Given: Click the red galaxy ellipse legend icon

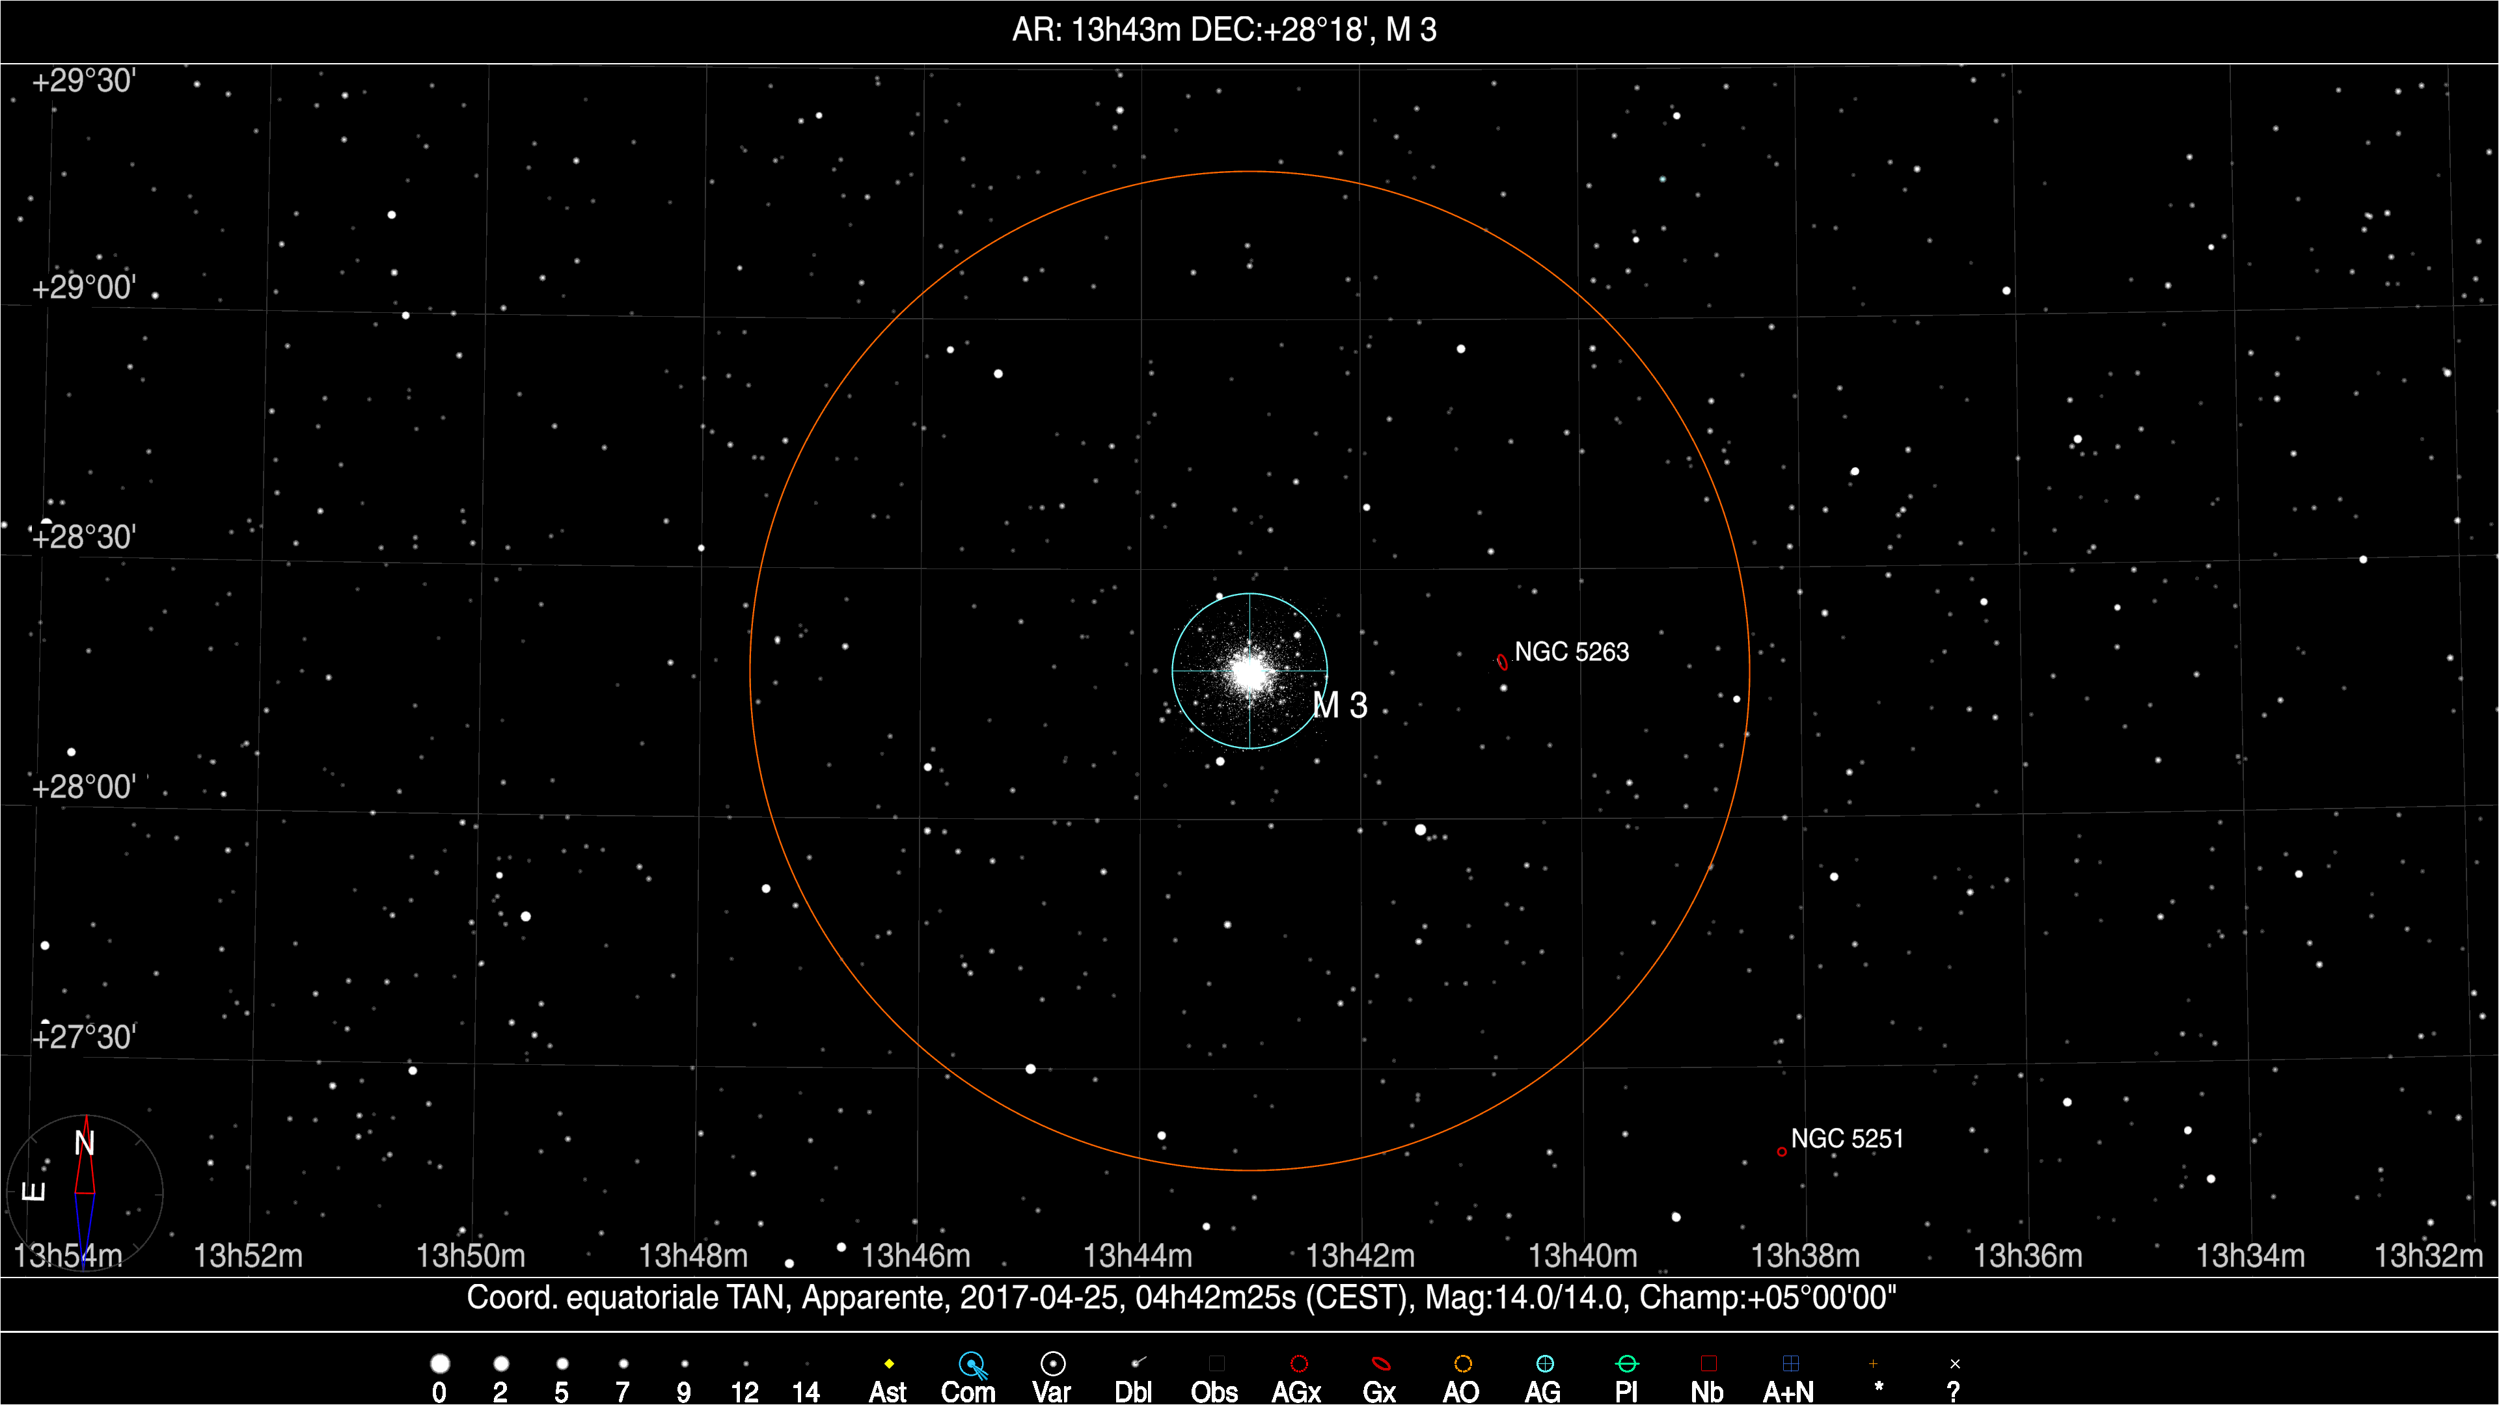Looking at the screenshot, I should pos(1380,1363).
